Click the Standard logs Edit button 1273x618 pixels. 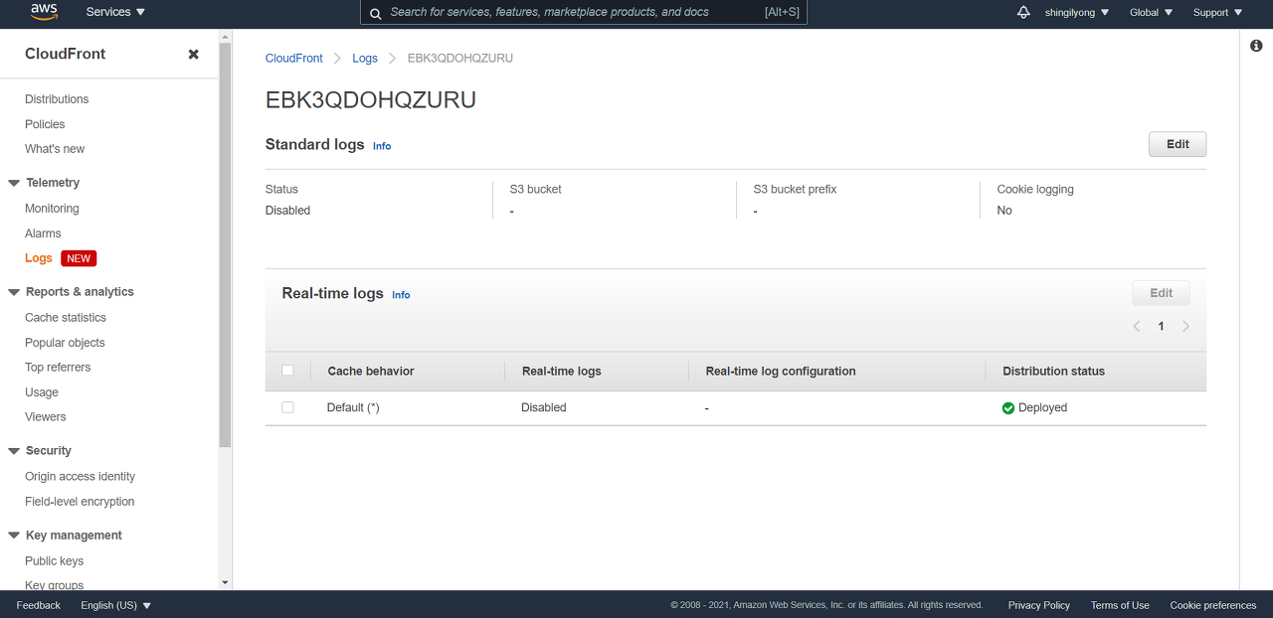tap(1178, 144)
